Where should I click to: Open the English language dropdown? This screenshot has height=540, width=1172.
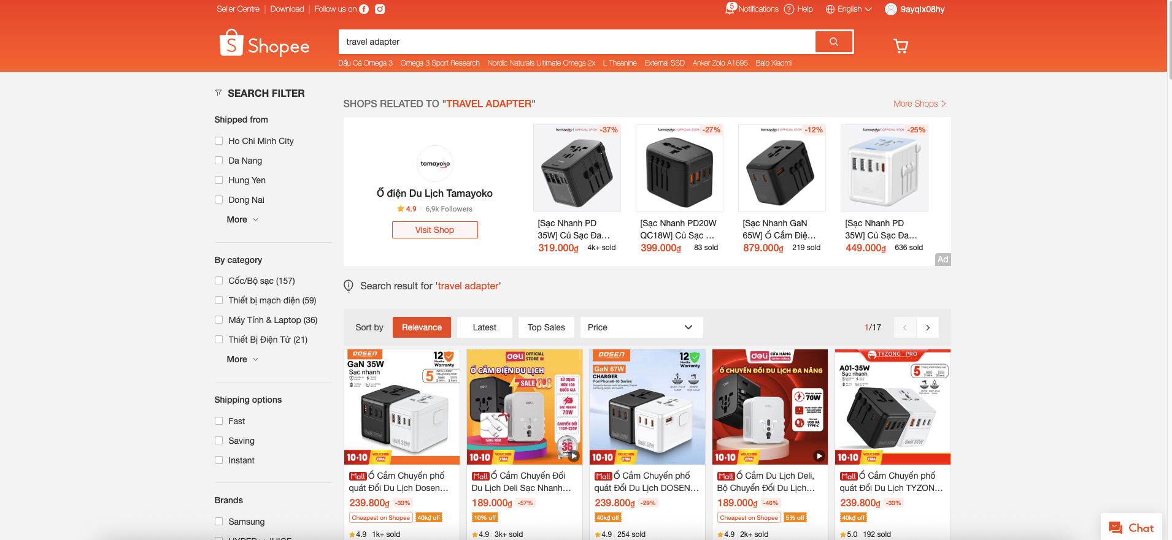[x=849, y=9]
